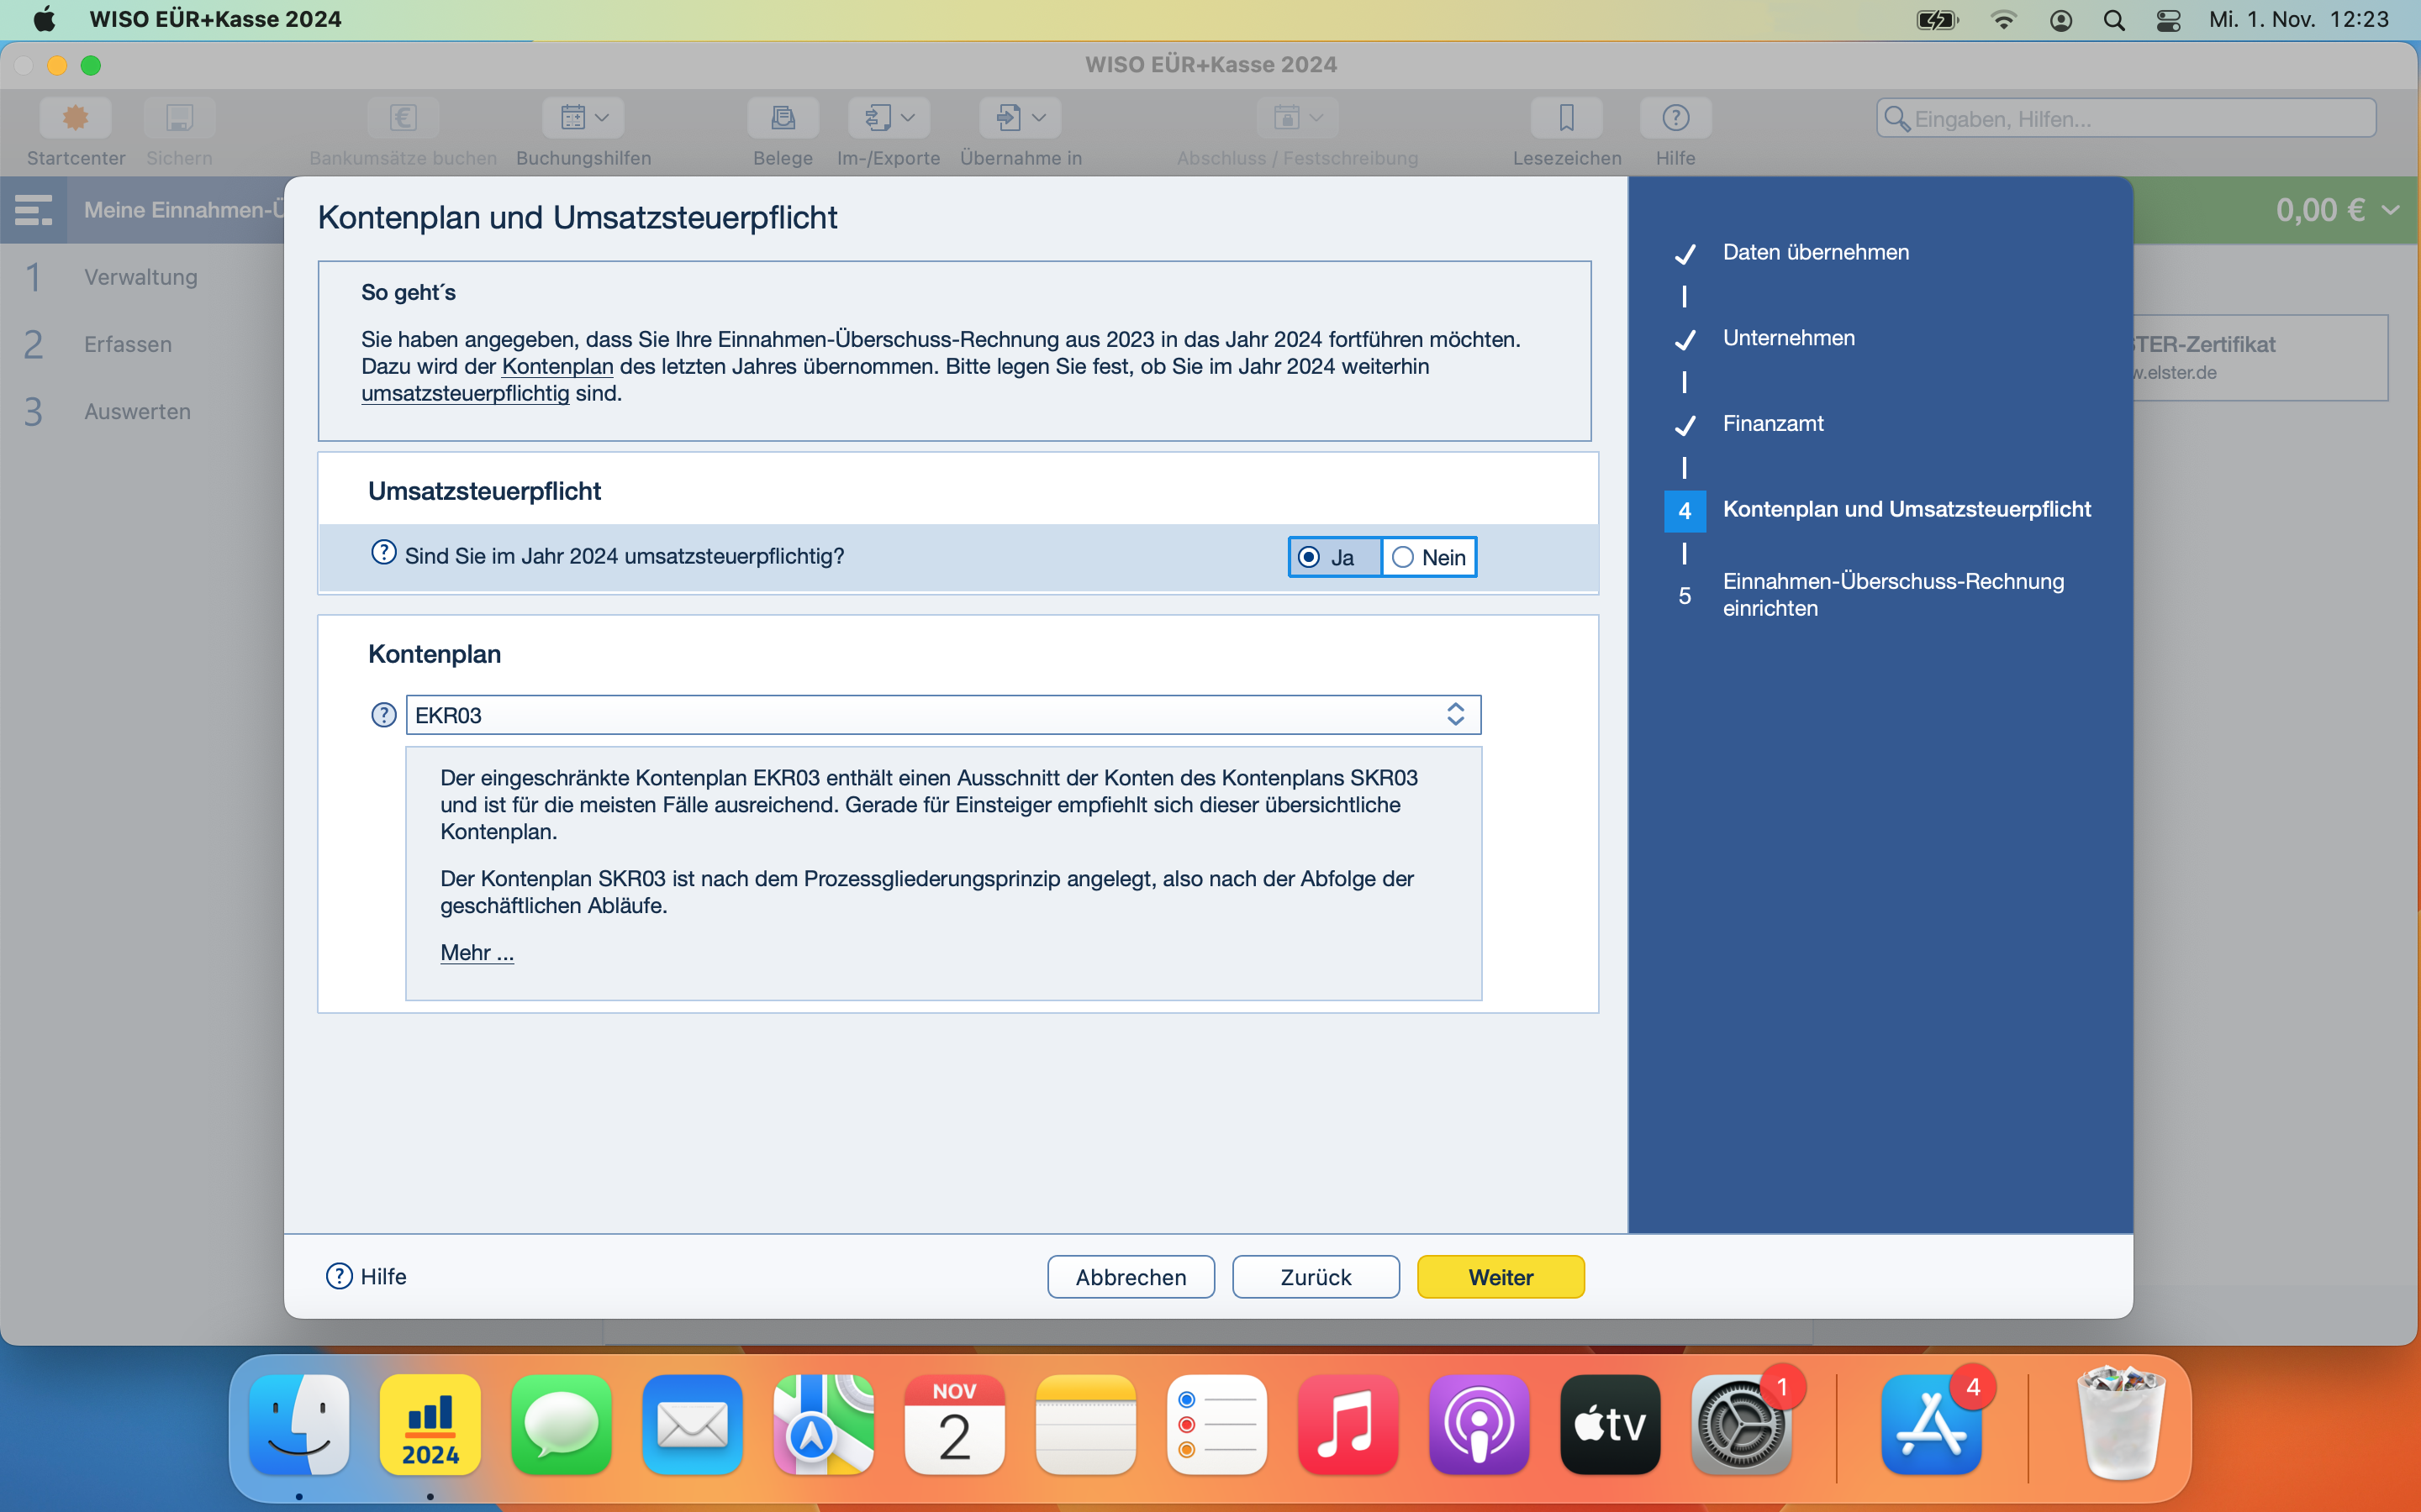The image size is (2421, 1512).
Task: Expand the Übernahme in dropdown chevron
Action: click(1038, 118)
